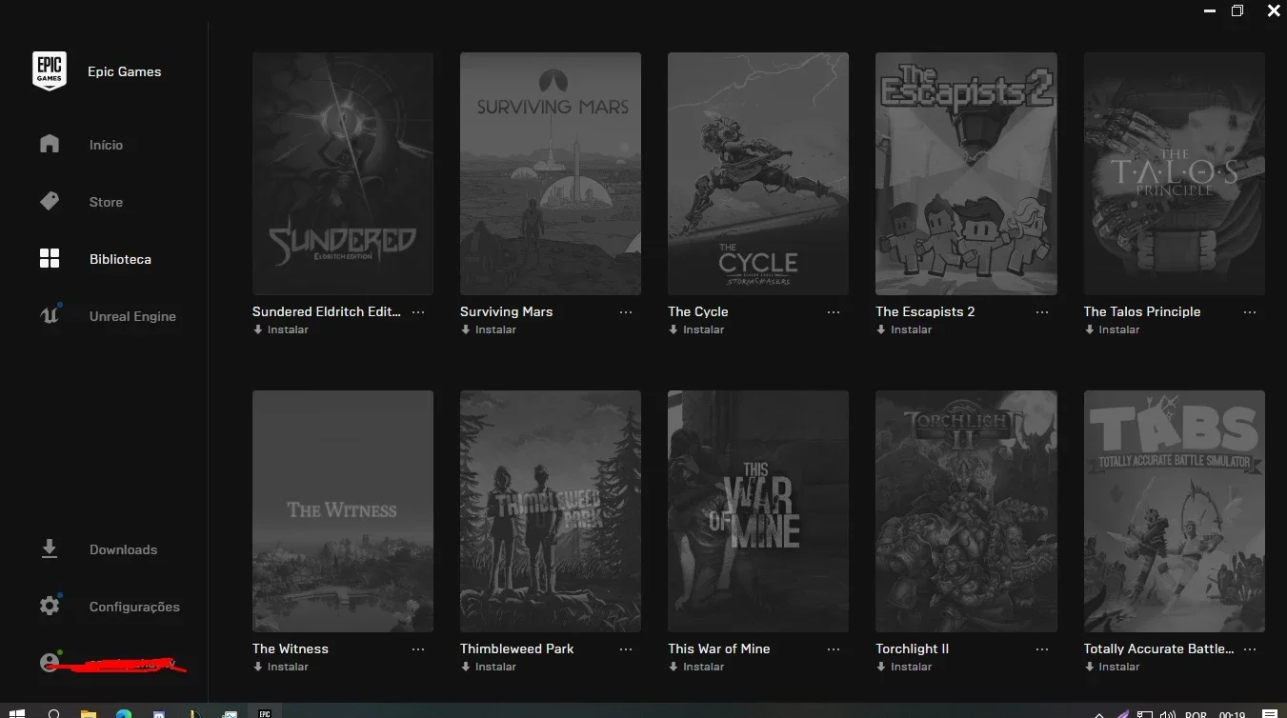Click the grid icon beside Biblioteca
Viewport: 1287px width, 718px height.
point(50,258)
